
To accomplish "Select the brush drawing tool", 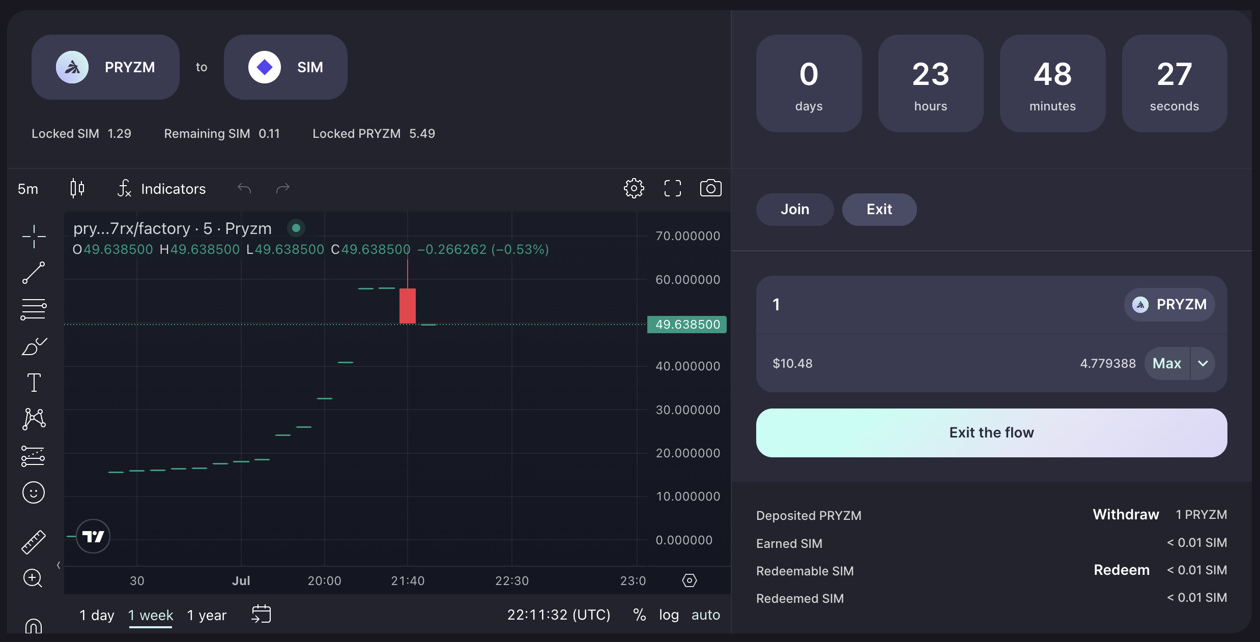I will [x=34, y=346].
